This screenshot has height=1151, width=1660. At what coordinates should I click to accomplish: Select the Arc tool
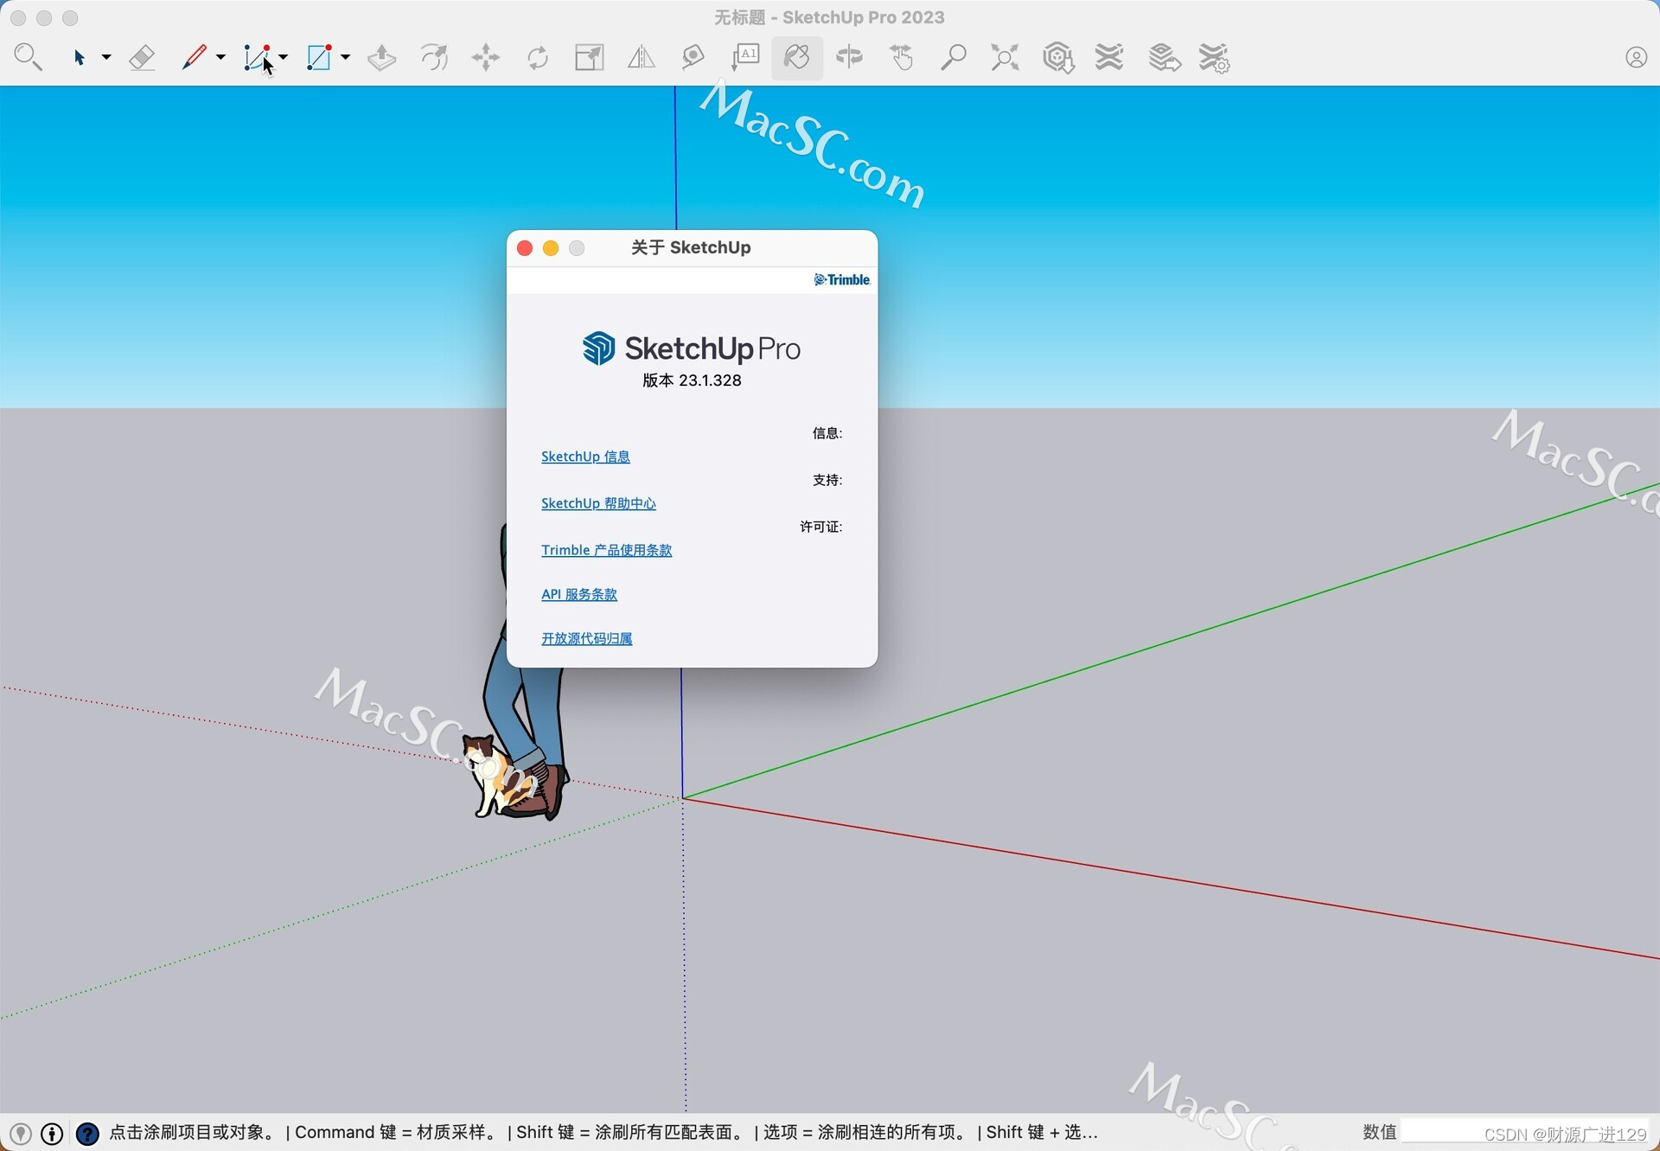258,58
